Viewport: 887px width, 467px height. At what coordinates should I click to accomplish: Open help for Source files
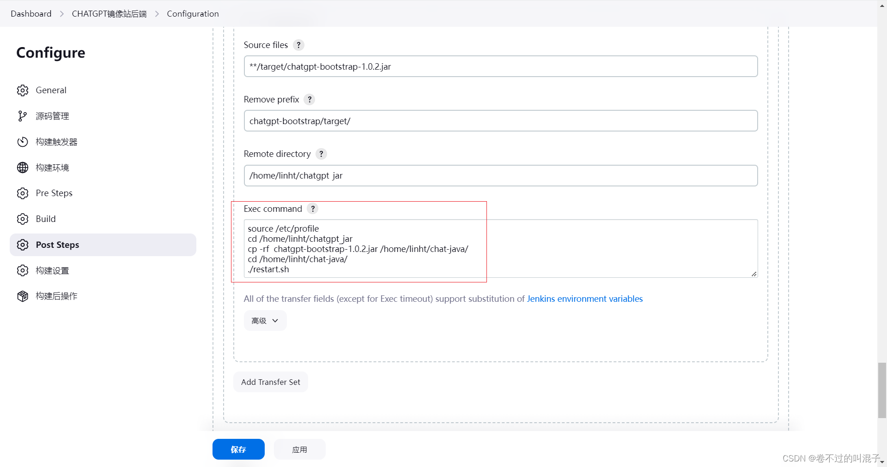(x=299, y=45)
